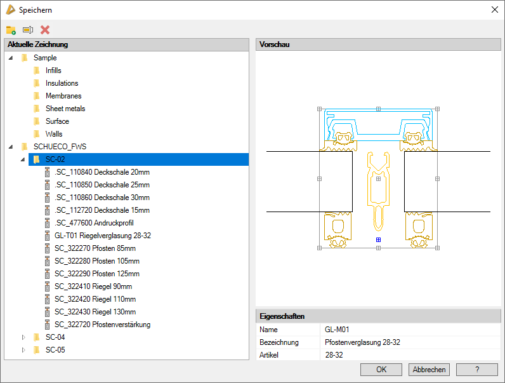Click the profile icon beside SC_322270 Pfosten 85mm
The width and height of the screenshot is (505, 383).
[x=48, y=248]
